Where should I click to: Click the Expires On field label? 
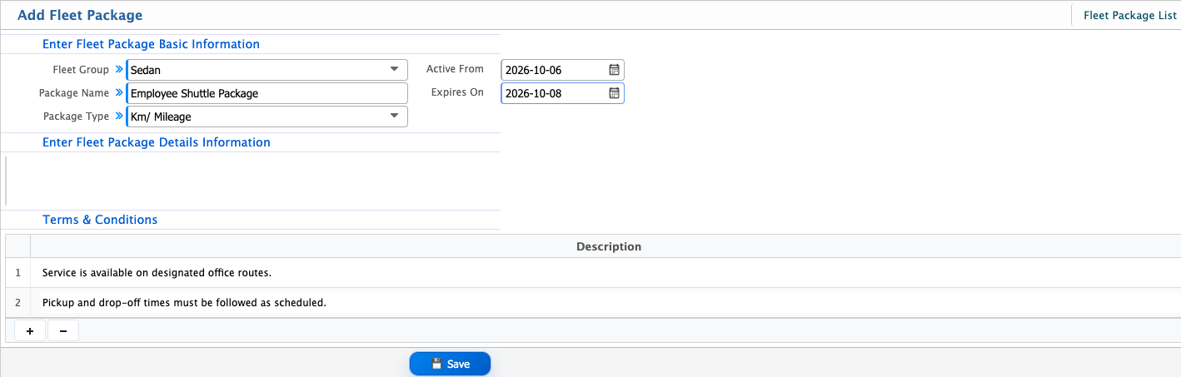coord(457,92)
